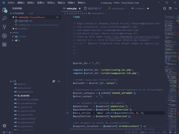Open the 选择(S) menu
This screenshot has width=179, height=134.
pyautogui.click(x=31, y=3)
